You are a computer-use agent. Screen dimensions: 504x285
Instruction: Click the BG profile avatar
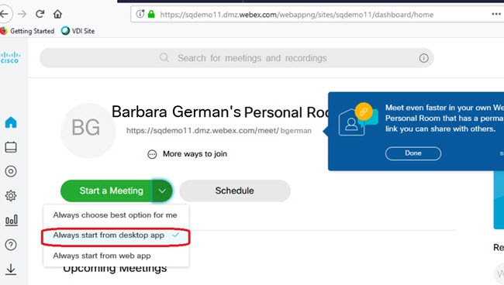click(88, 130)
